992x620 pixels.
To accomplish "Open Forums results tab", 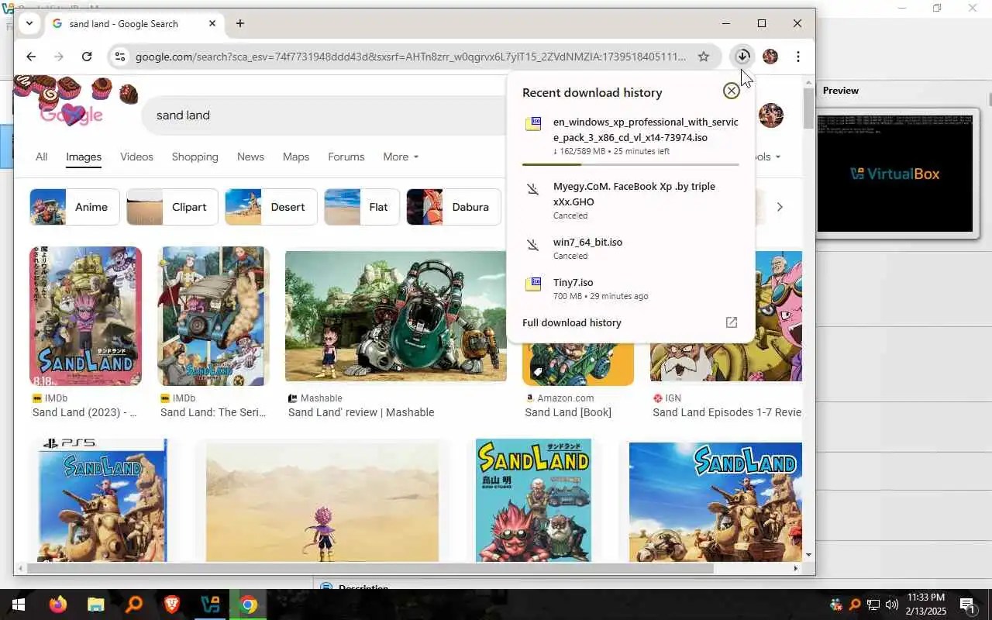I will (x=346, y=157).
